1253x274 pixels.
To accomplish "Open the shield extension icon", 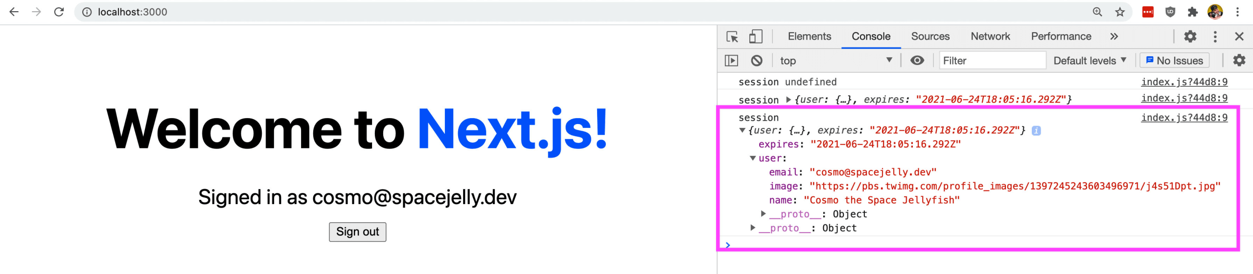I will [x=1170, y=12].
